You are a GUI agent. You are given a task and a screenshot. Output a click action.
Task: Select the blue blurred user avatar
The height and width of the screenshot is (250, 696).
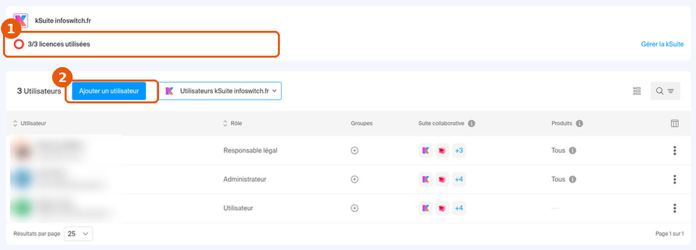[21, 179]
